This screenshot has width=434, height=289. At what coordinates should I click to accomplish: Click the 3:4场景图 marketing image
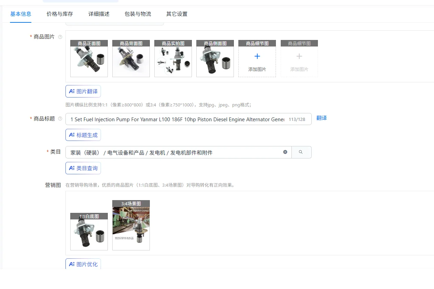click(131, 228)
